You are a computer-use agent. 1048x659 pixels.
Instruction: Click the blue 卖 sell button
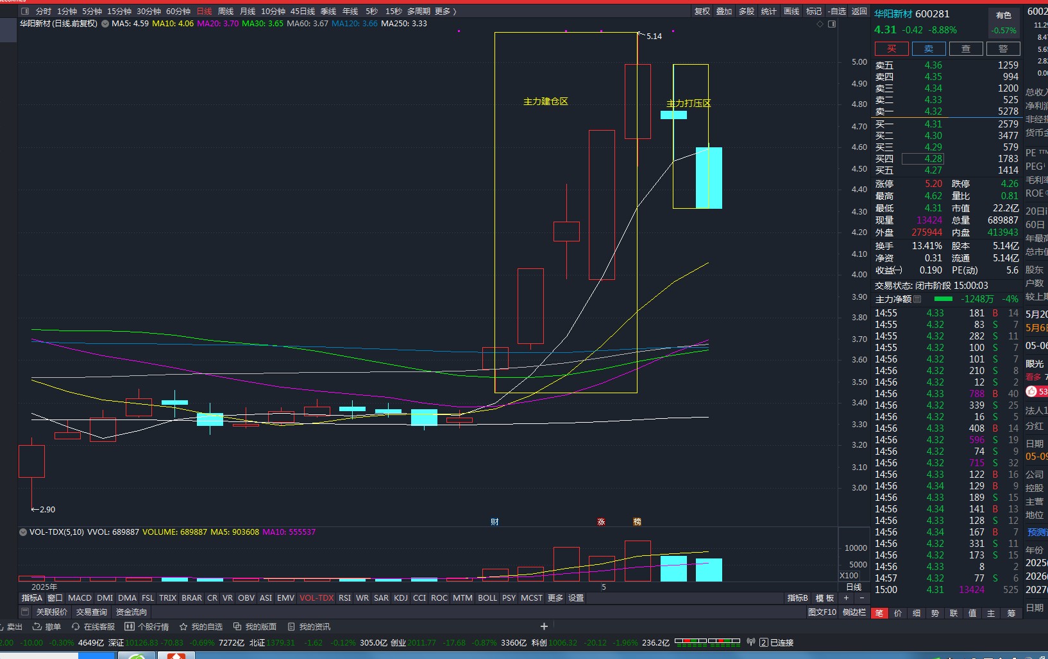929,49
